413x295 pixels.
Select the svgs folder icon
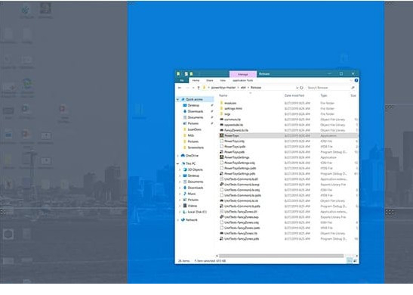pos(221,113)
